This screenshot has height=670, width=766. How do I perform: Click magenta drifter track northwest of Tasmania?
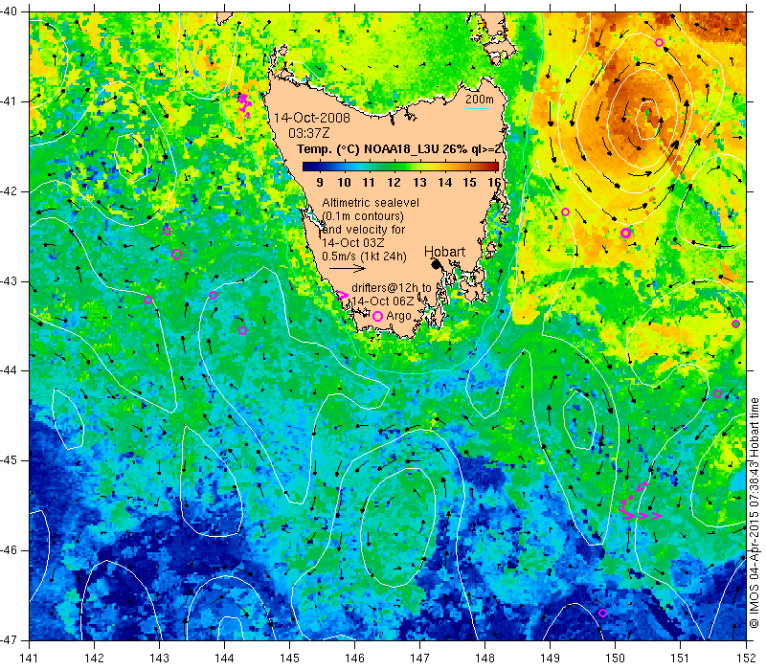(245, 105)
